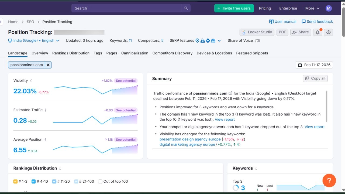Uncheck the # 1-3 rankings checkbox
The width and height of the screenshot is (345, 194).
15,181
